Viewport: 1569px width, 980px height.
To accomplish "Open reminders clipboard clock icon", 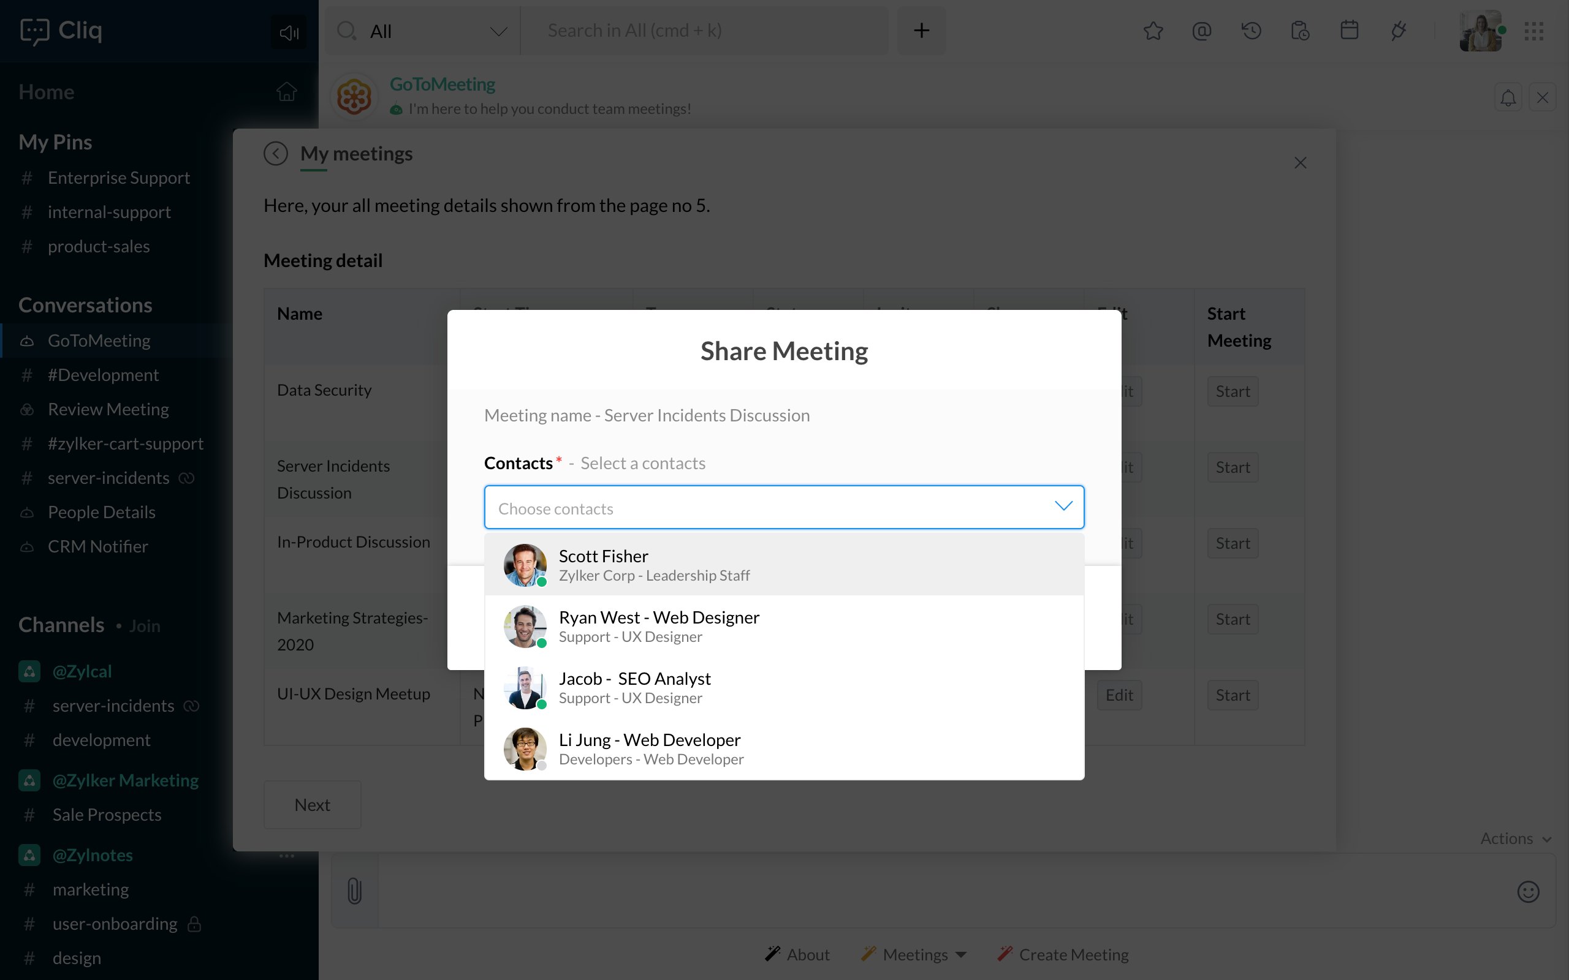I will [x=1300, y=31].
